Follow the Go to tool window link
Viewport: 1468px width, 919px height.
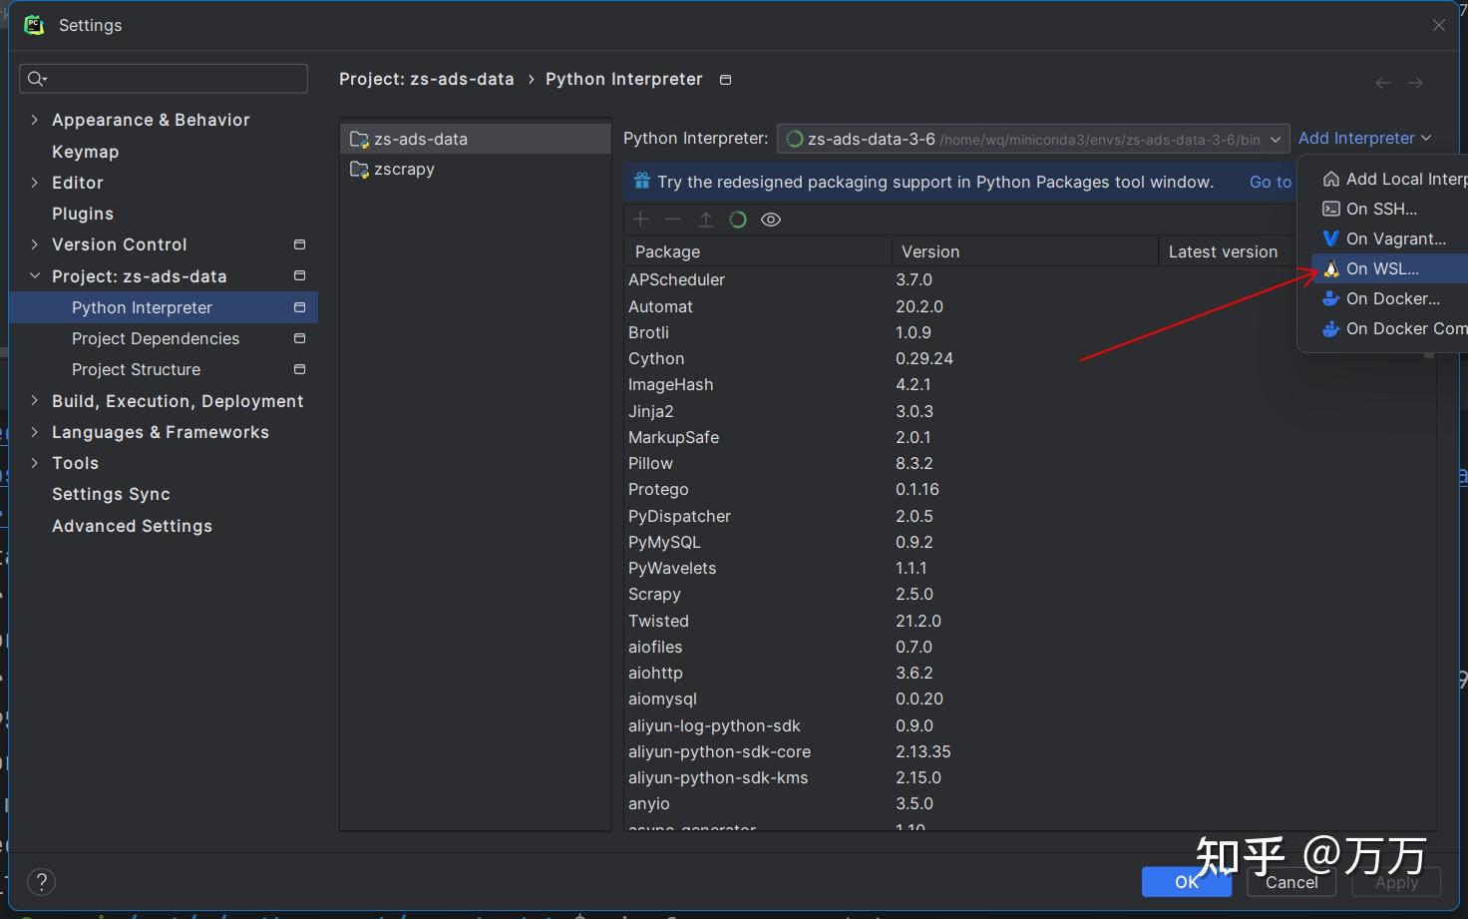(1271, 182)
